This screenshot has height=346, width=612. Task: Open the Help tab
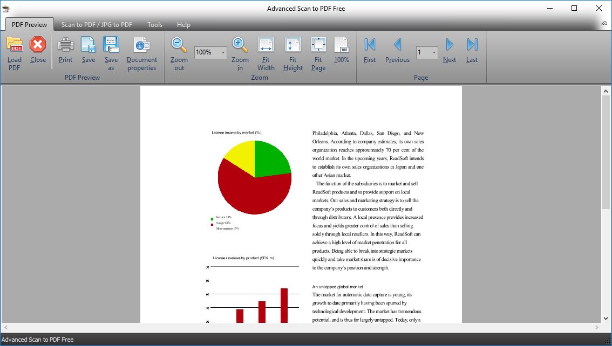point(183,25)
